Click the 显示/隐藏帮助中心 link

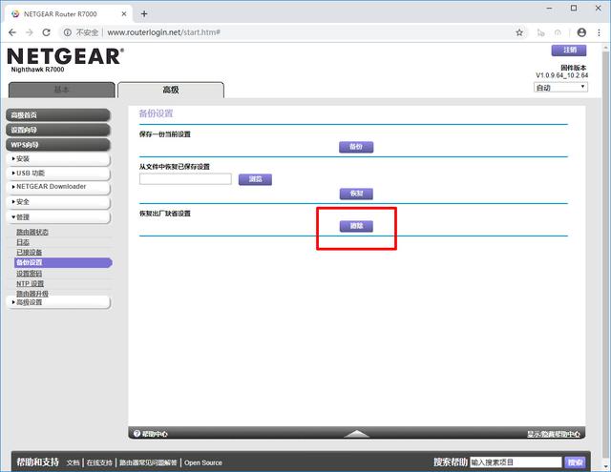coord(554,434)
